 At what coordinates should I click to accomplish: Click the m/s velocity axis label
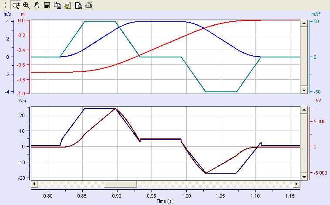coord(7,14)
